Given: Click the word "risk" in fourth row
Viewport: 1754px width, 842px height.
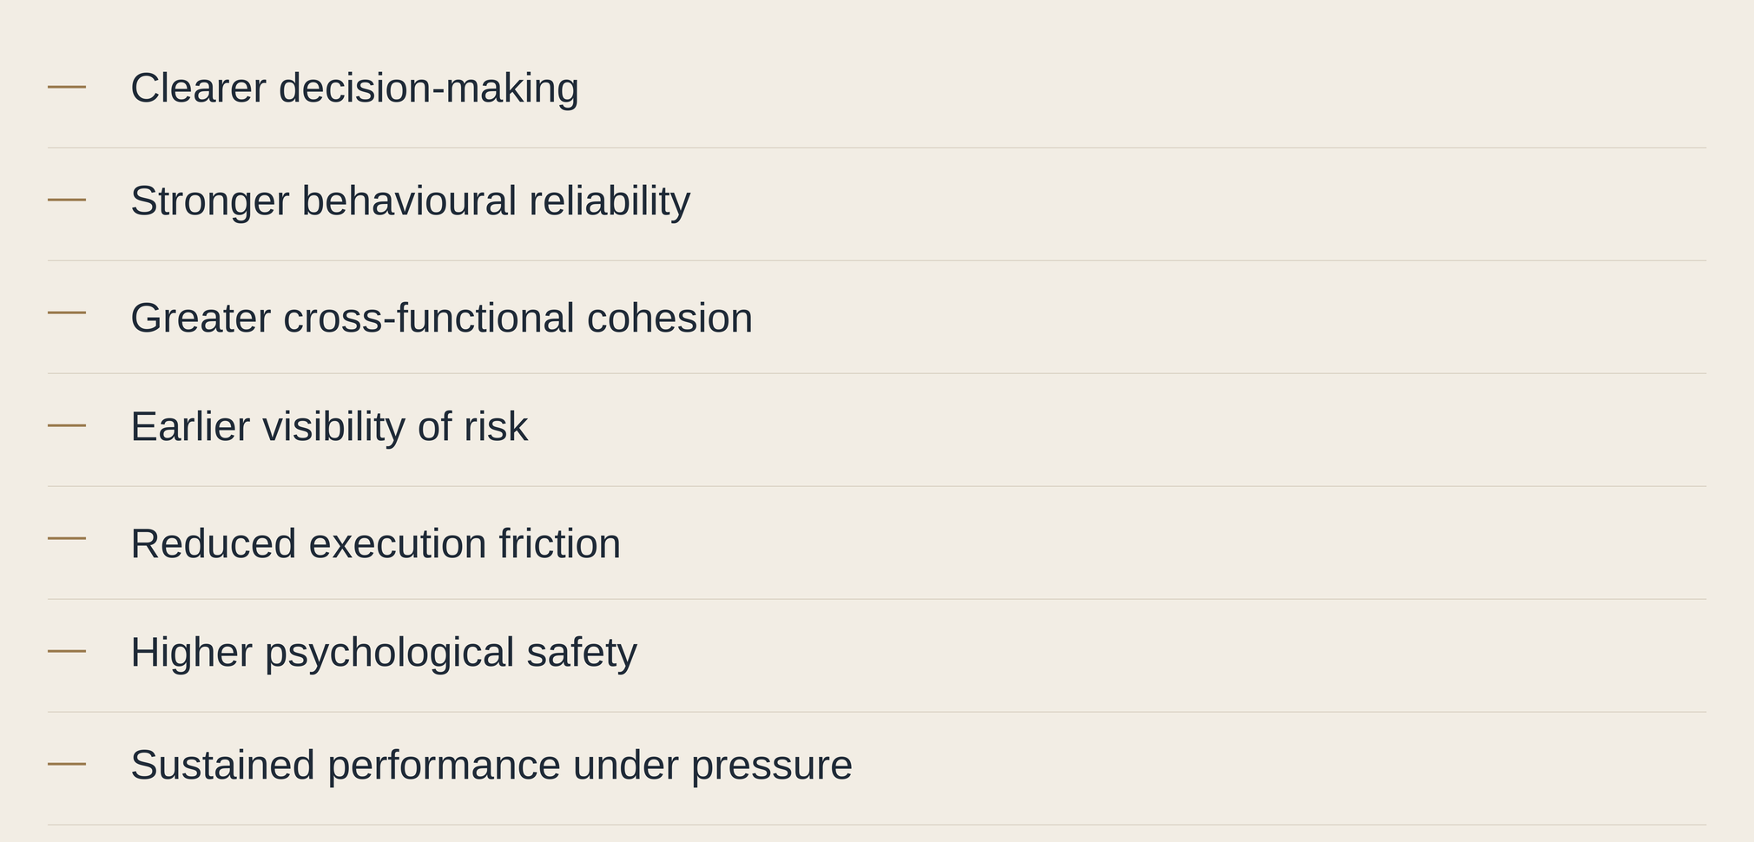Looking at the screenshot, I should click(495, 427).
